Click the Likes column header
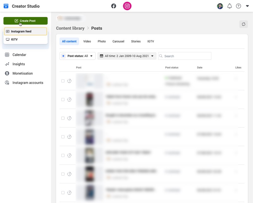The width and height of the screenshot is (253, 203). click(238, 67)
